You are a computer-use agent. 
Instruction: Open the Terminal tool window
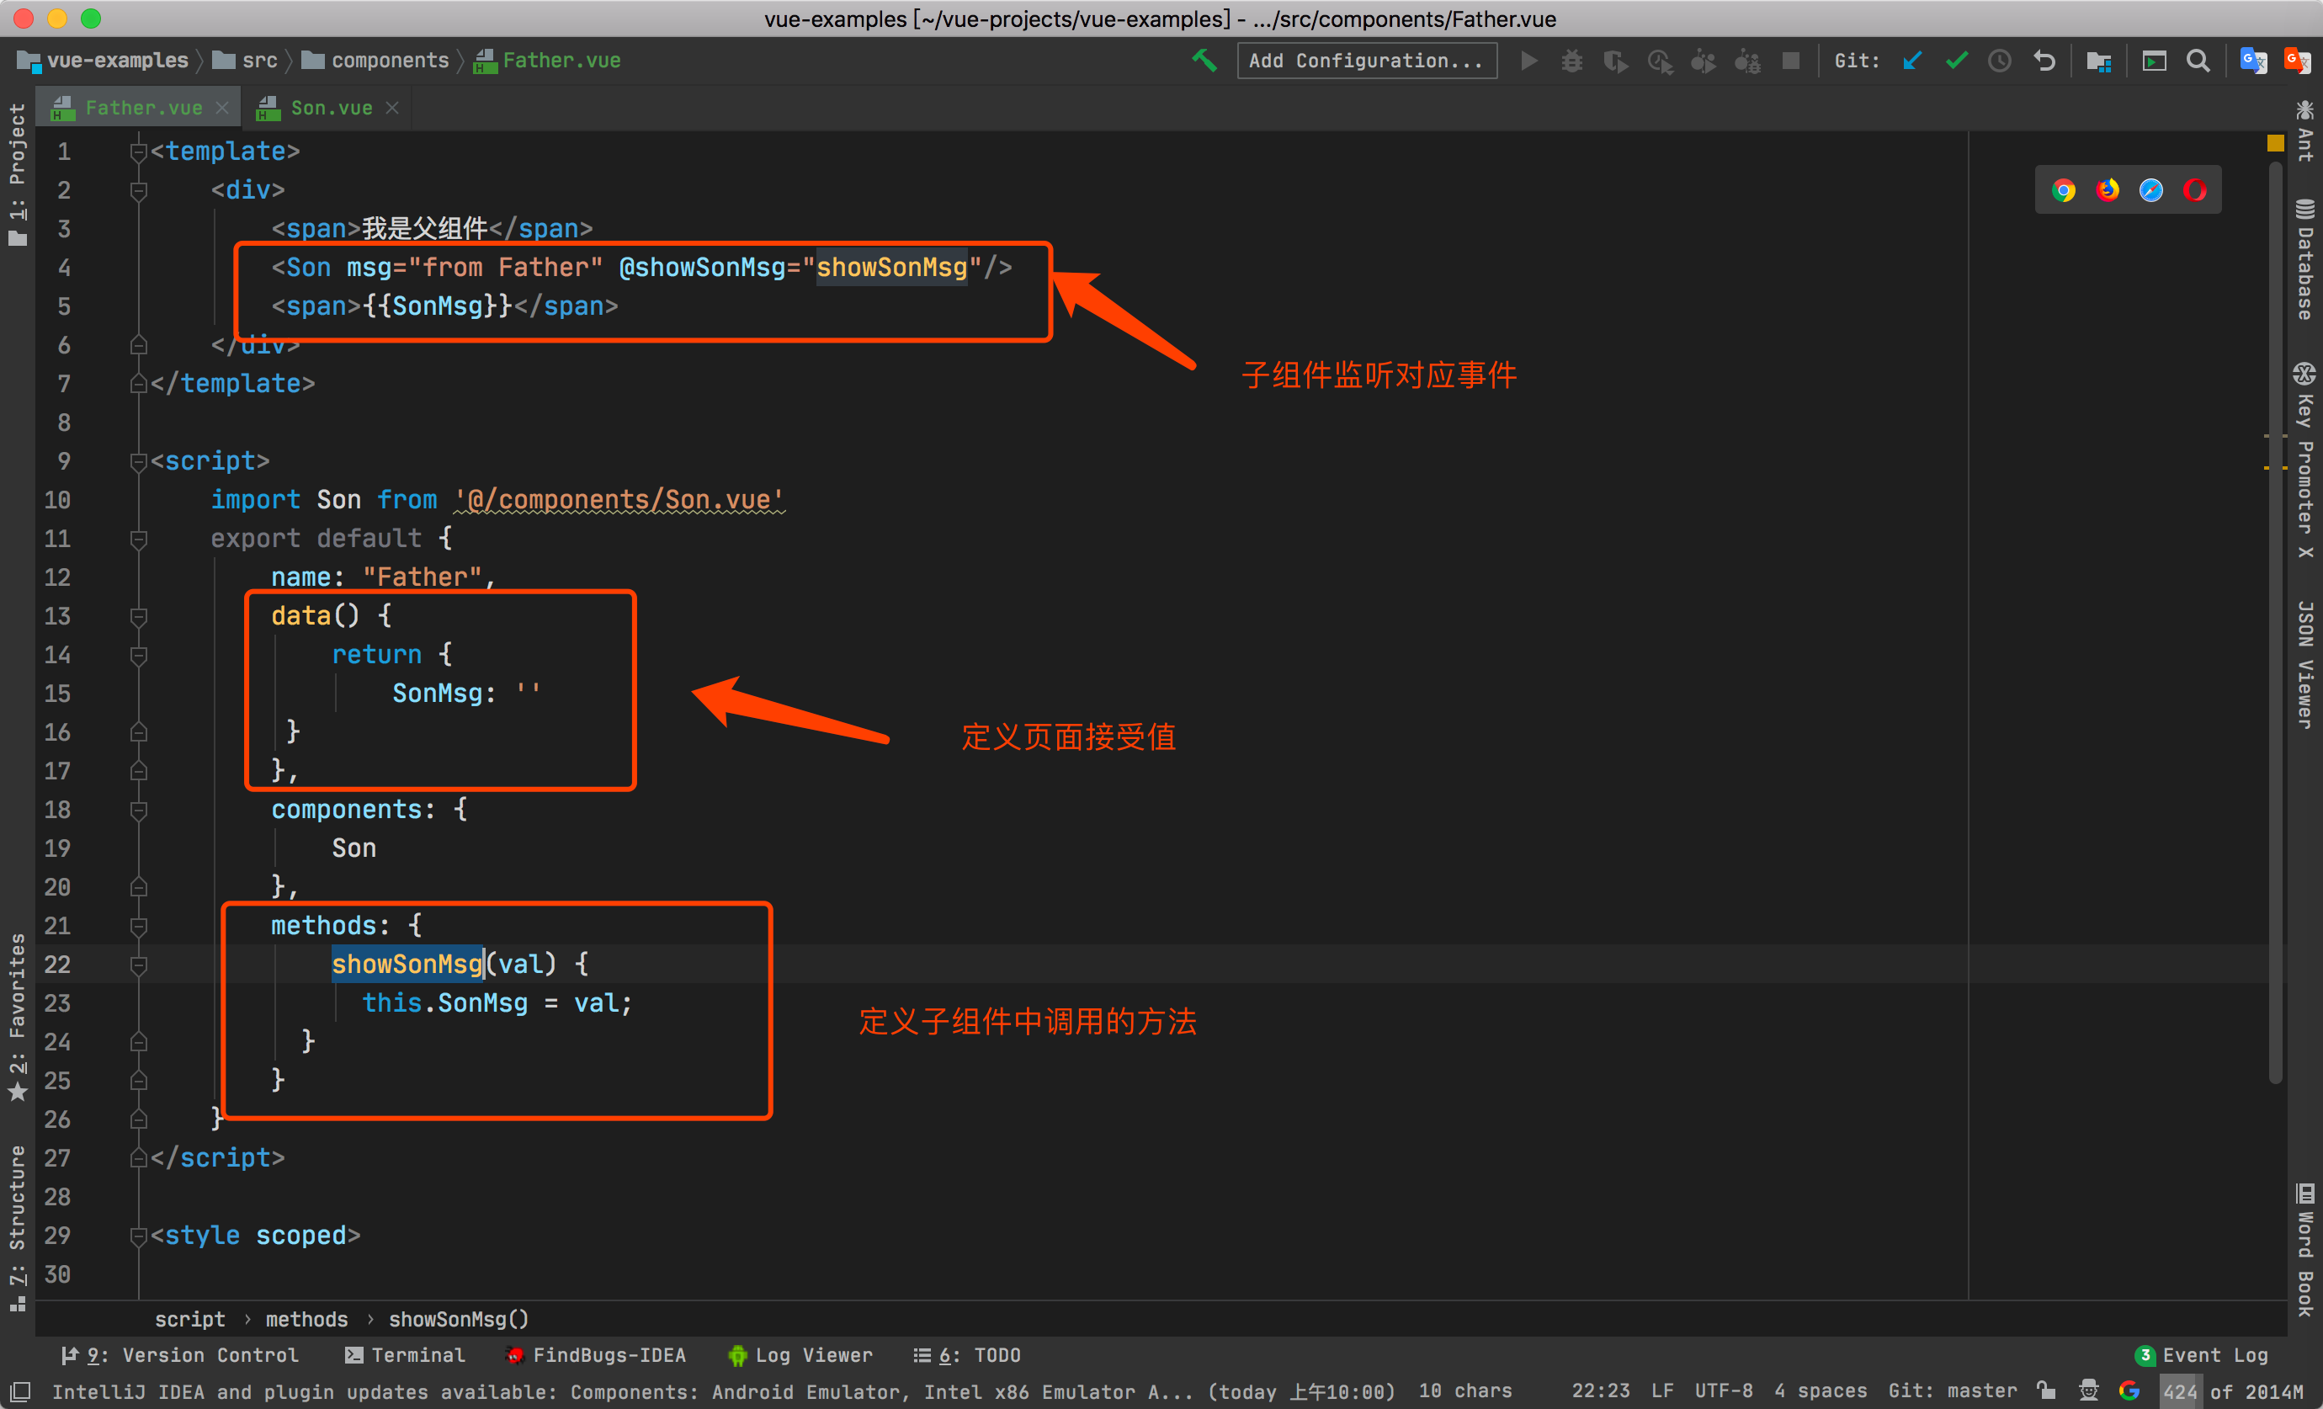click(x=406, y=1355)
